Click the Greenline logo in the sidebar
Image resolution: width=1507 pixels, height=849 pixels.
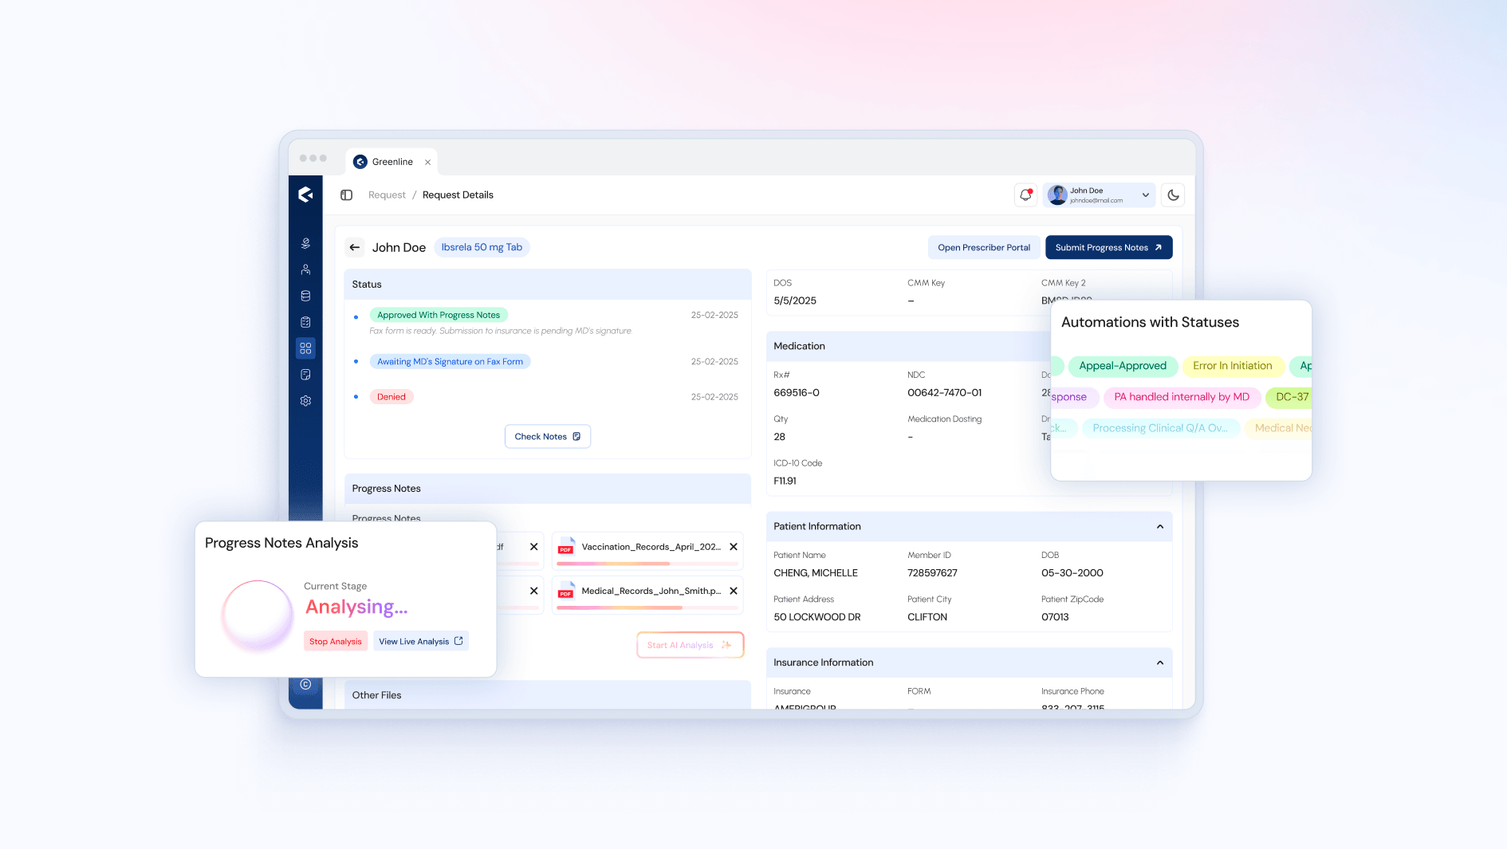tap(305, 195)
